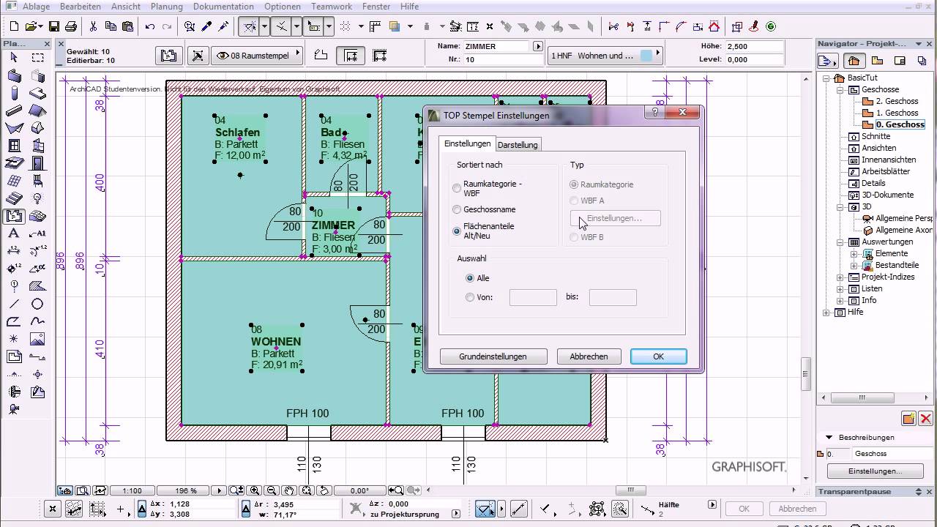Click 'Einstellungen…' button in Navigator panel
This screenshot has width=937, height=527.
coord(875,471)
